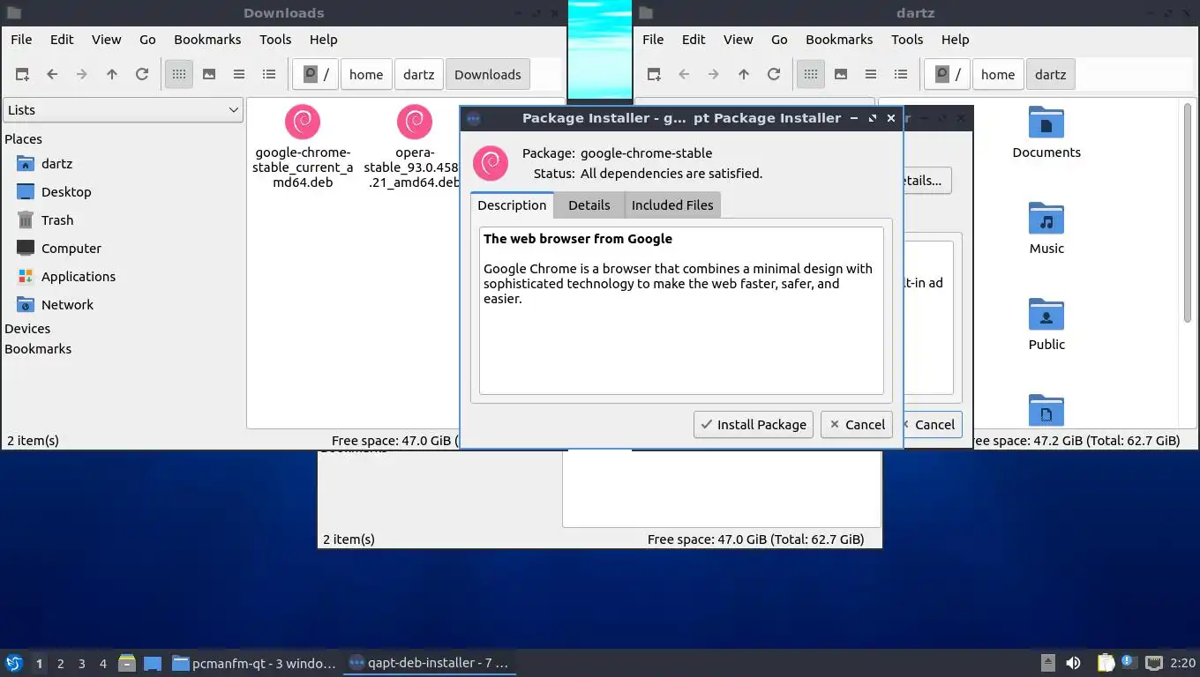
Task: Select the Description tab in Package Installer
Action: 512,205
